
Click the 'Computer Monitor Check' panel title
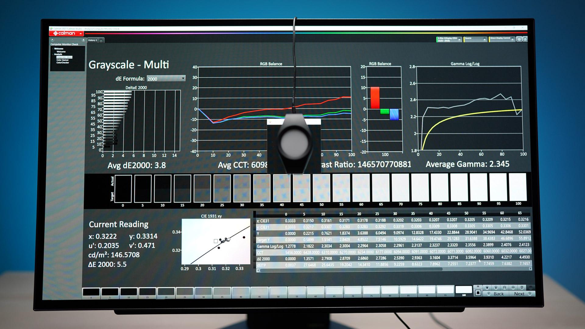pyautogui.click(x=64, y=44)
